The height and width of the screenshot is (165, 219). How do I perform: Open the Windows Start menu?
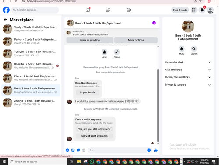click(x=4, y=162)
